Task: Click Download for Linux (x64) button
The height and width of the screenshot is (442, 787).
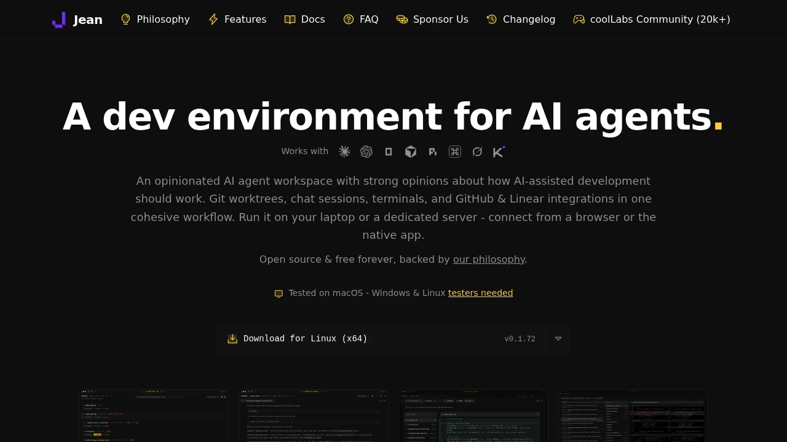Action: pyautogui.click(x=381, y=339)
